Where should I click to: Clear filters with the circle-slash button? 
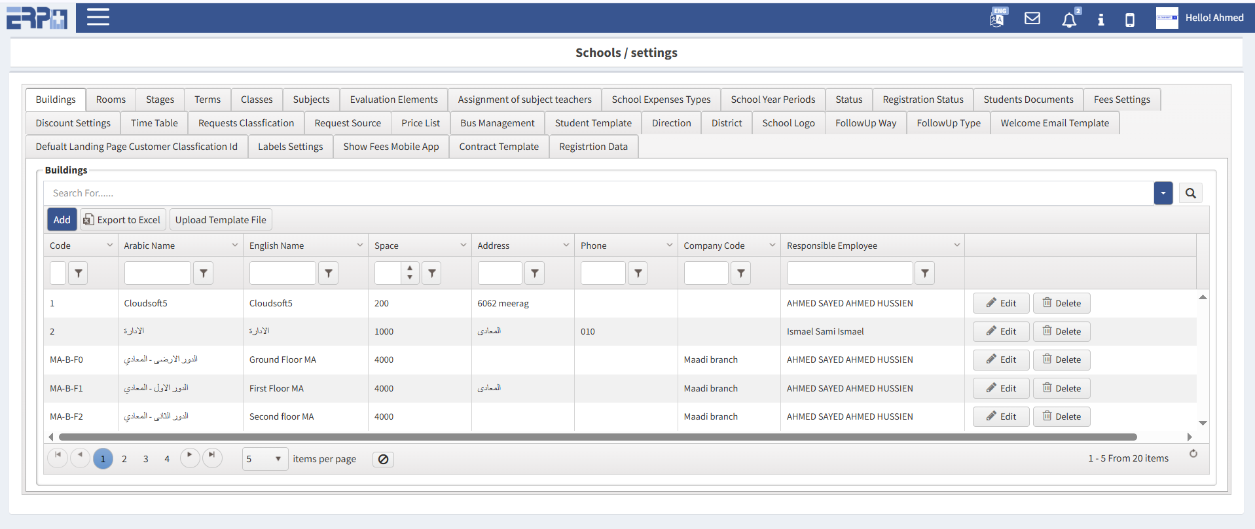tap(383, 459)
